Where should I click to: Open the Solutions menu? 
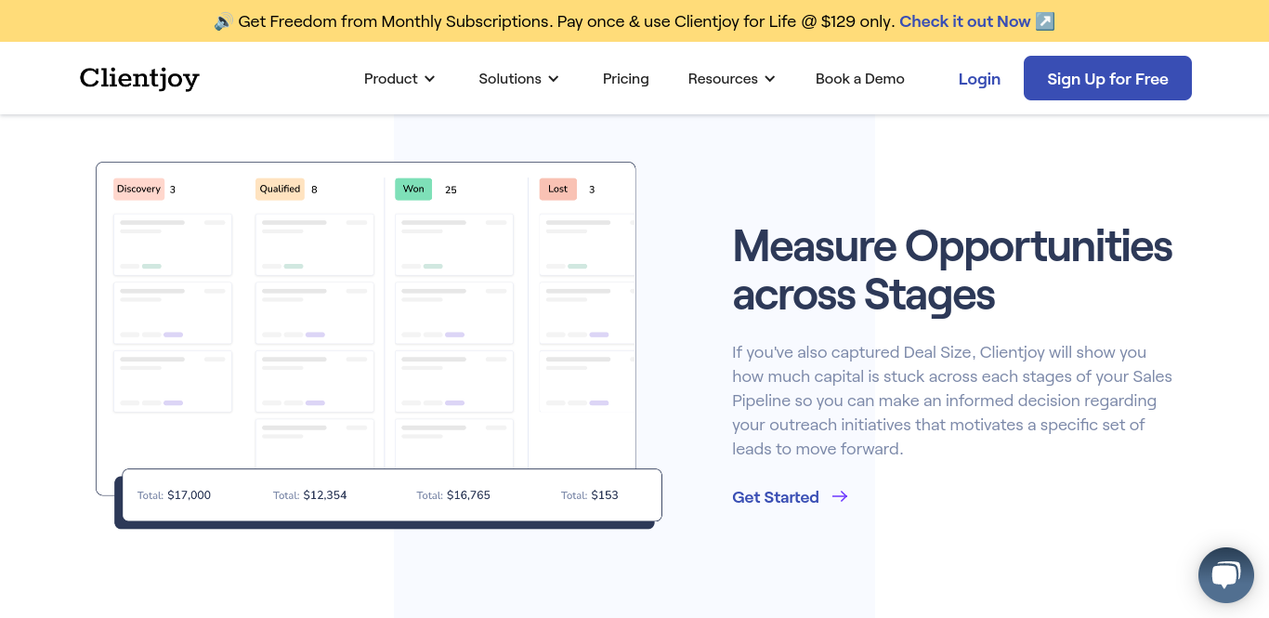click(518, 79)
